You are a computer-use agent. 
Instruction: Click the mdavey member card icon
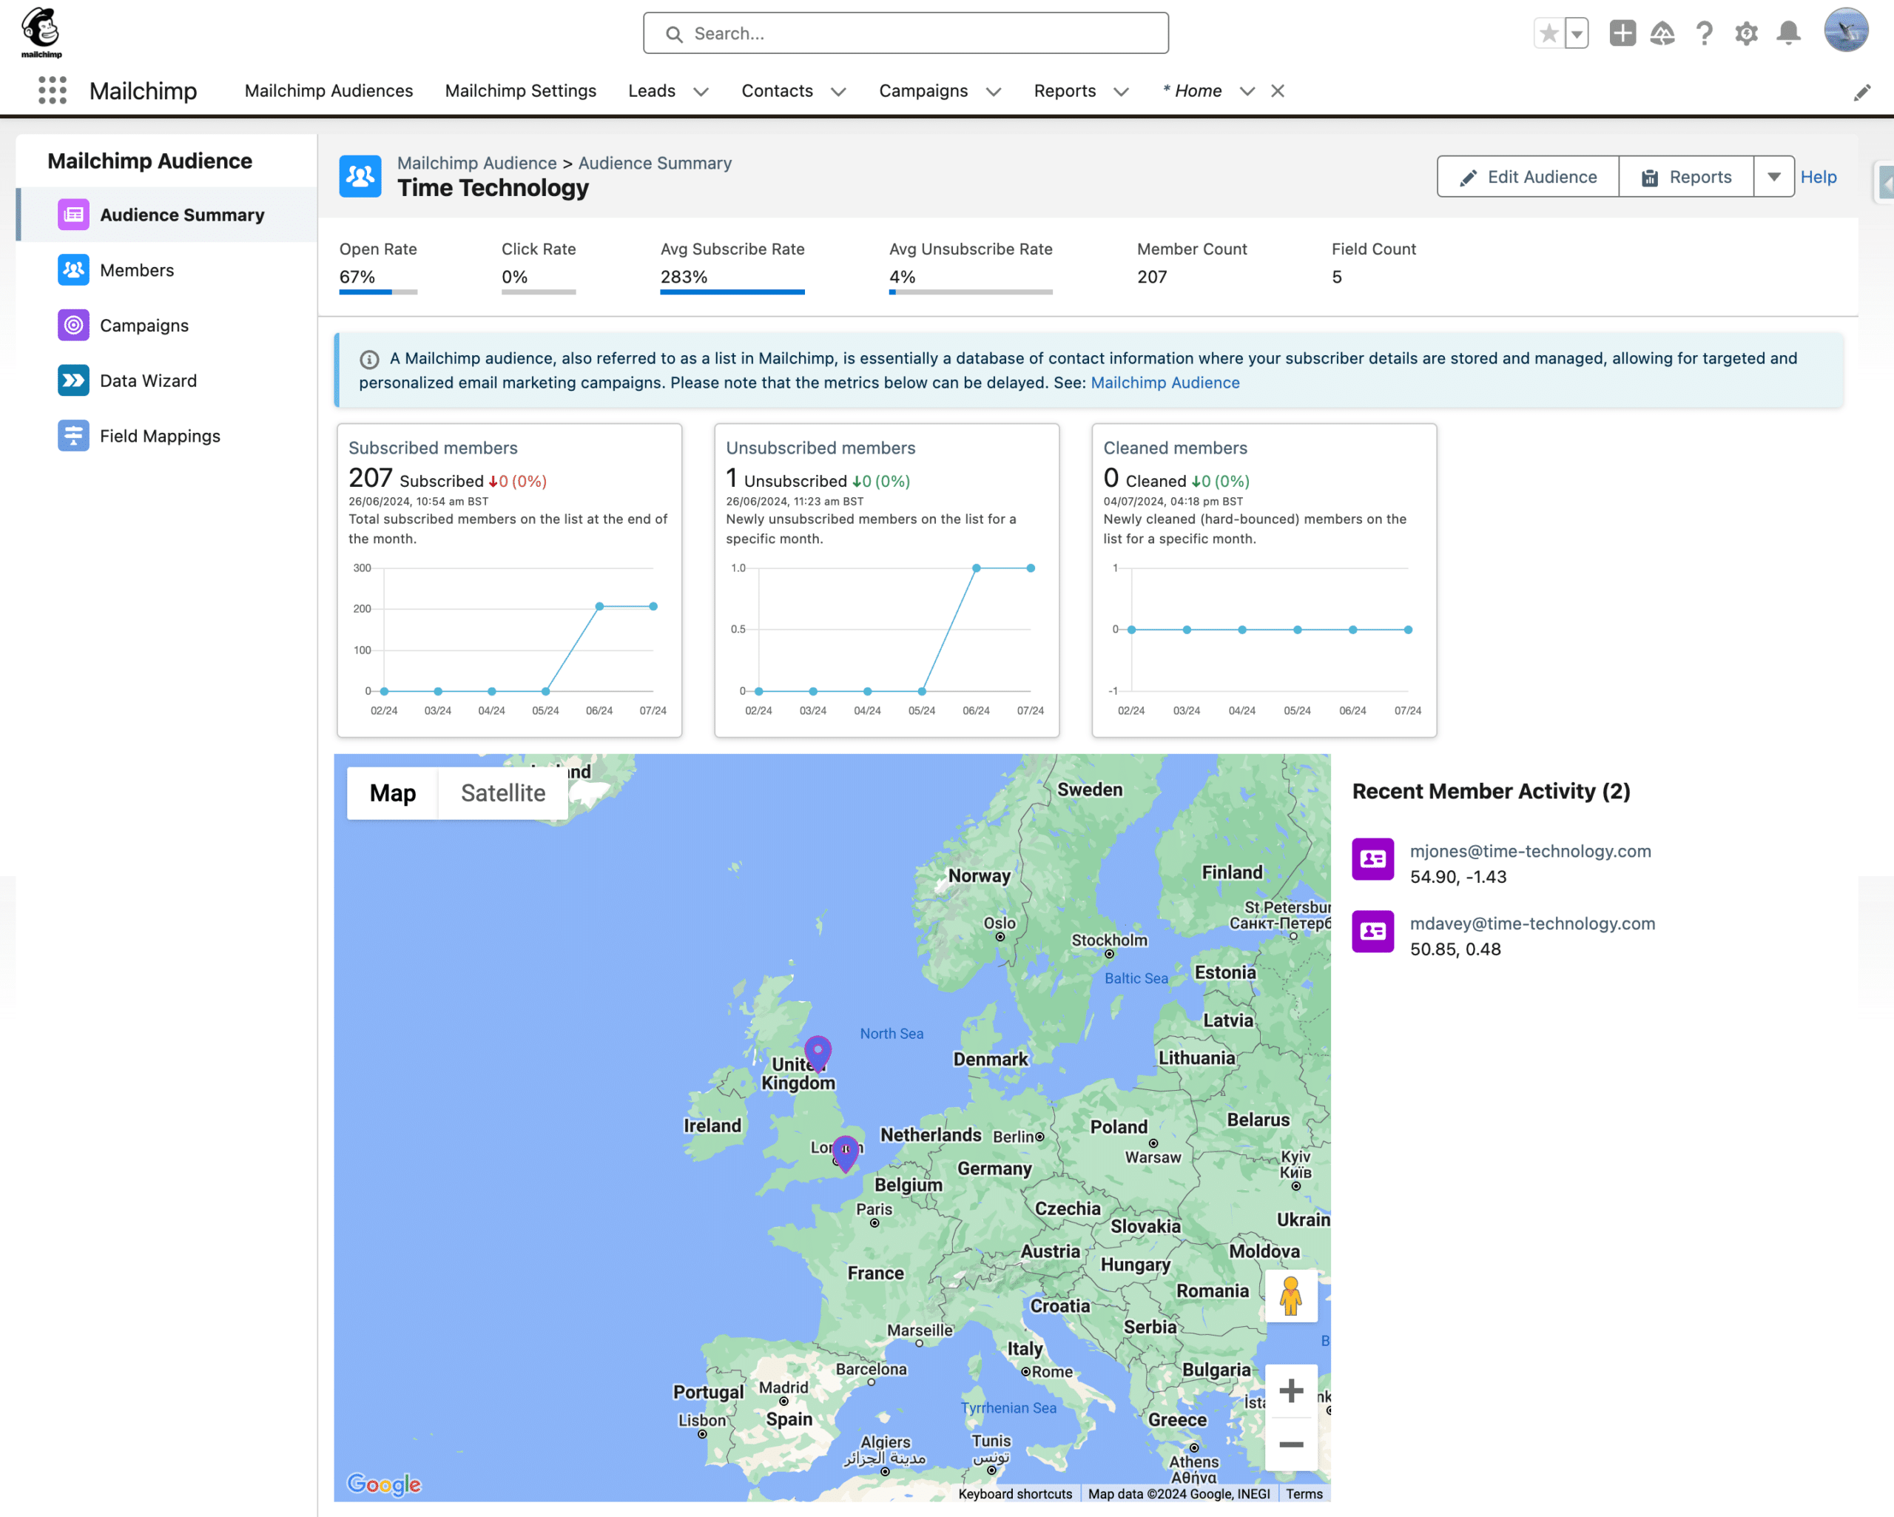coord(1373,932)
